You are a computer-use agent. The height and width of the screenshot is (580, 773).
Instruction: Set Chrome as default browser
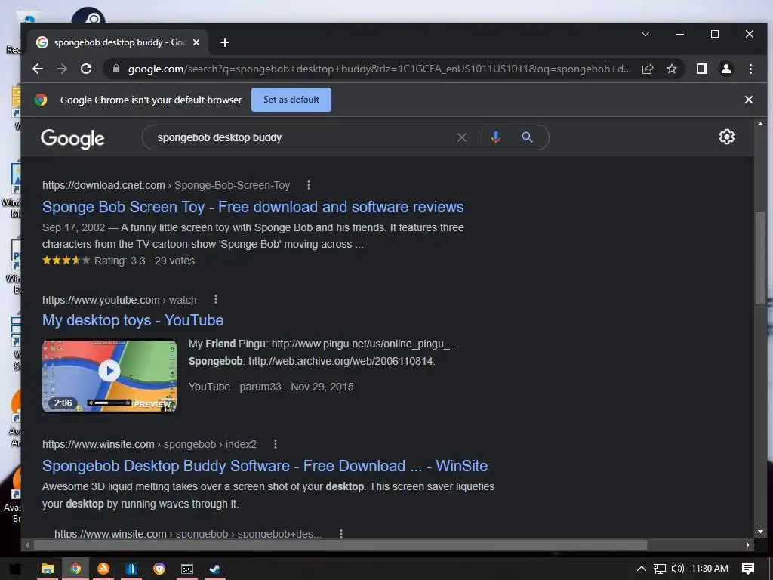[x=291, y=100]
